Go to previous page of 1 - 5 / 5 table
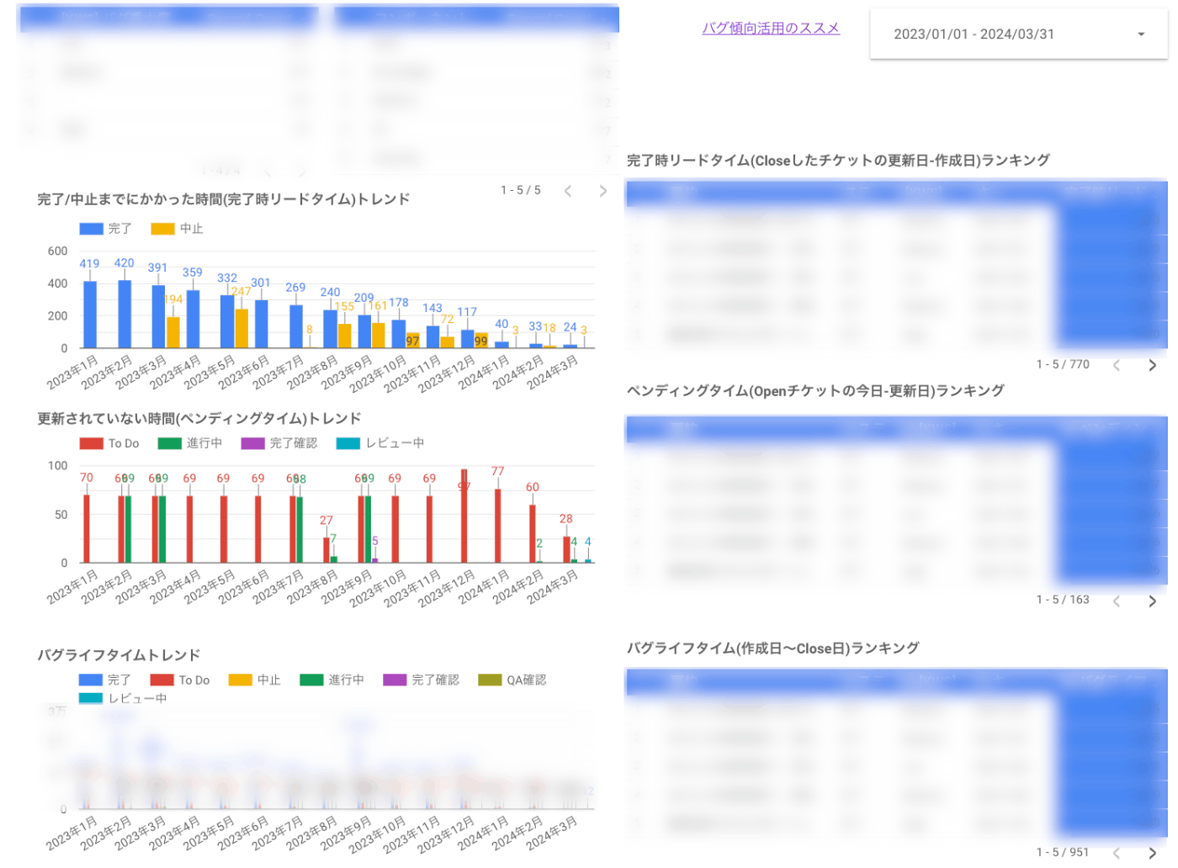The width and height of the screenshot is (1178, 868). tap(568, 191)
